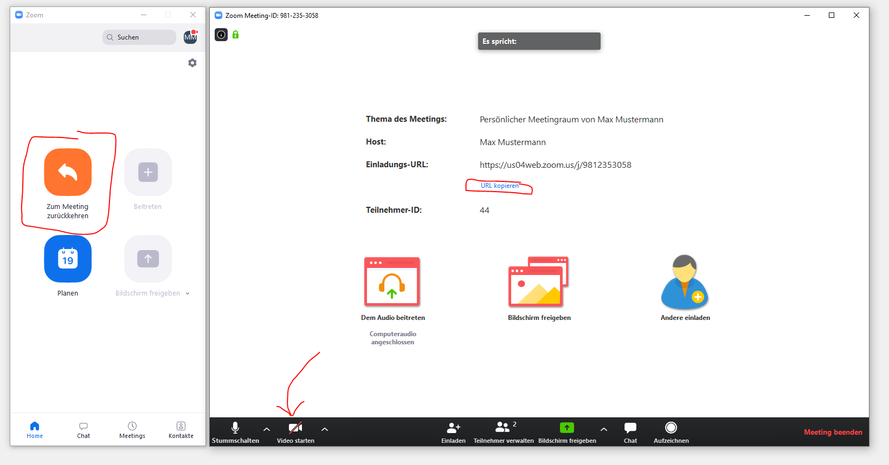
Task: Expand share options arrow beside Bildschirm freigeben
Action: pyautogui.click(x=604, y=429)
